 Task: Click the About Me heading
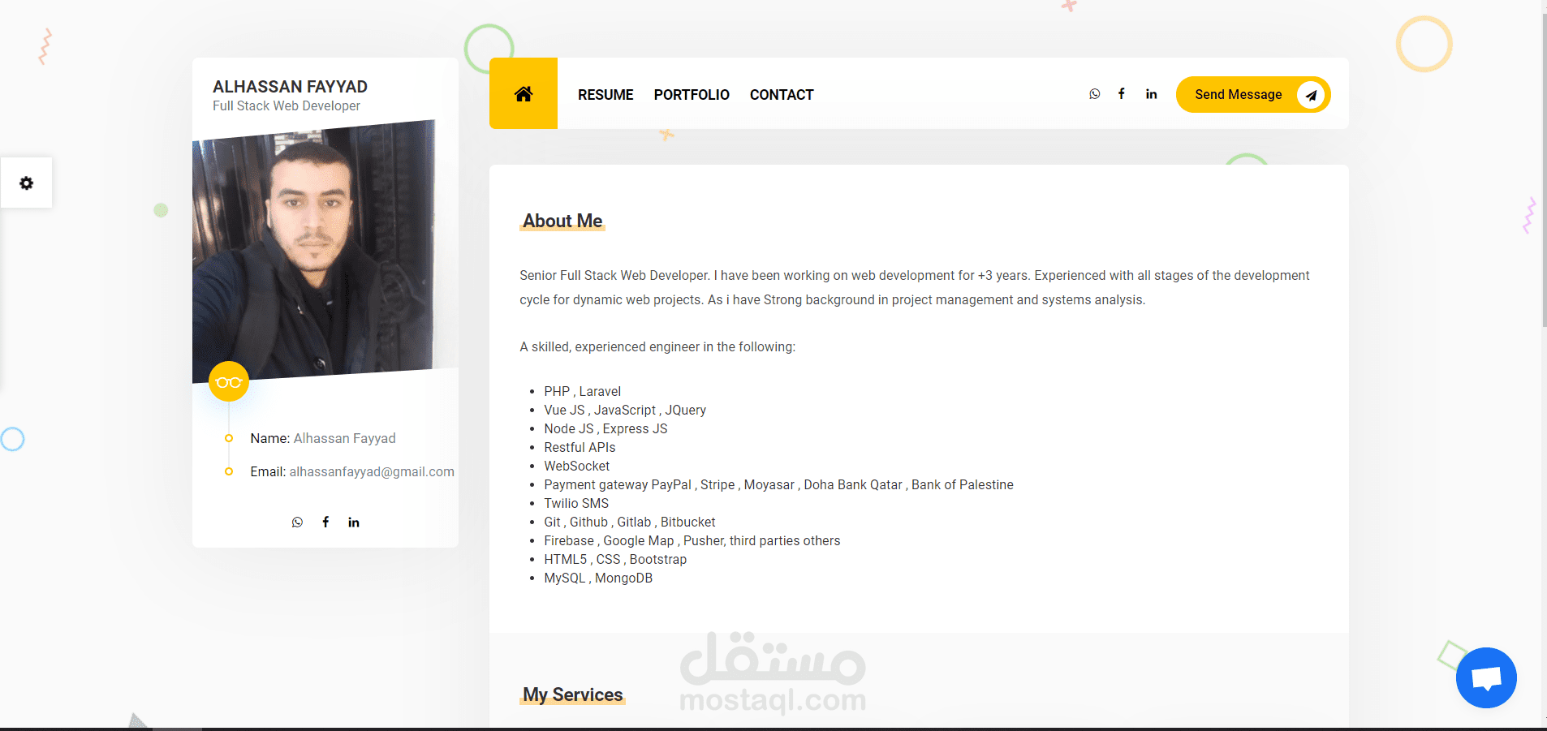[562, 221]
